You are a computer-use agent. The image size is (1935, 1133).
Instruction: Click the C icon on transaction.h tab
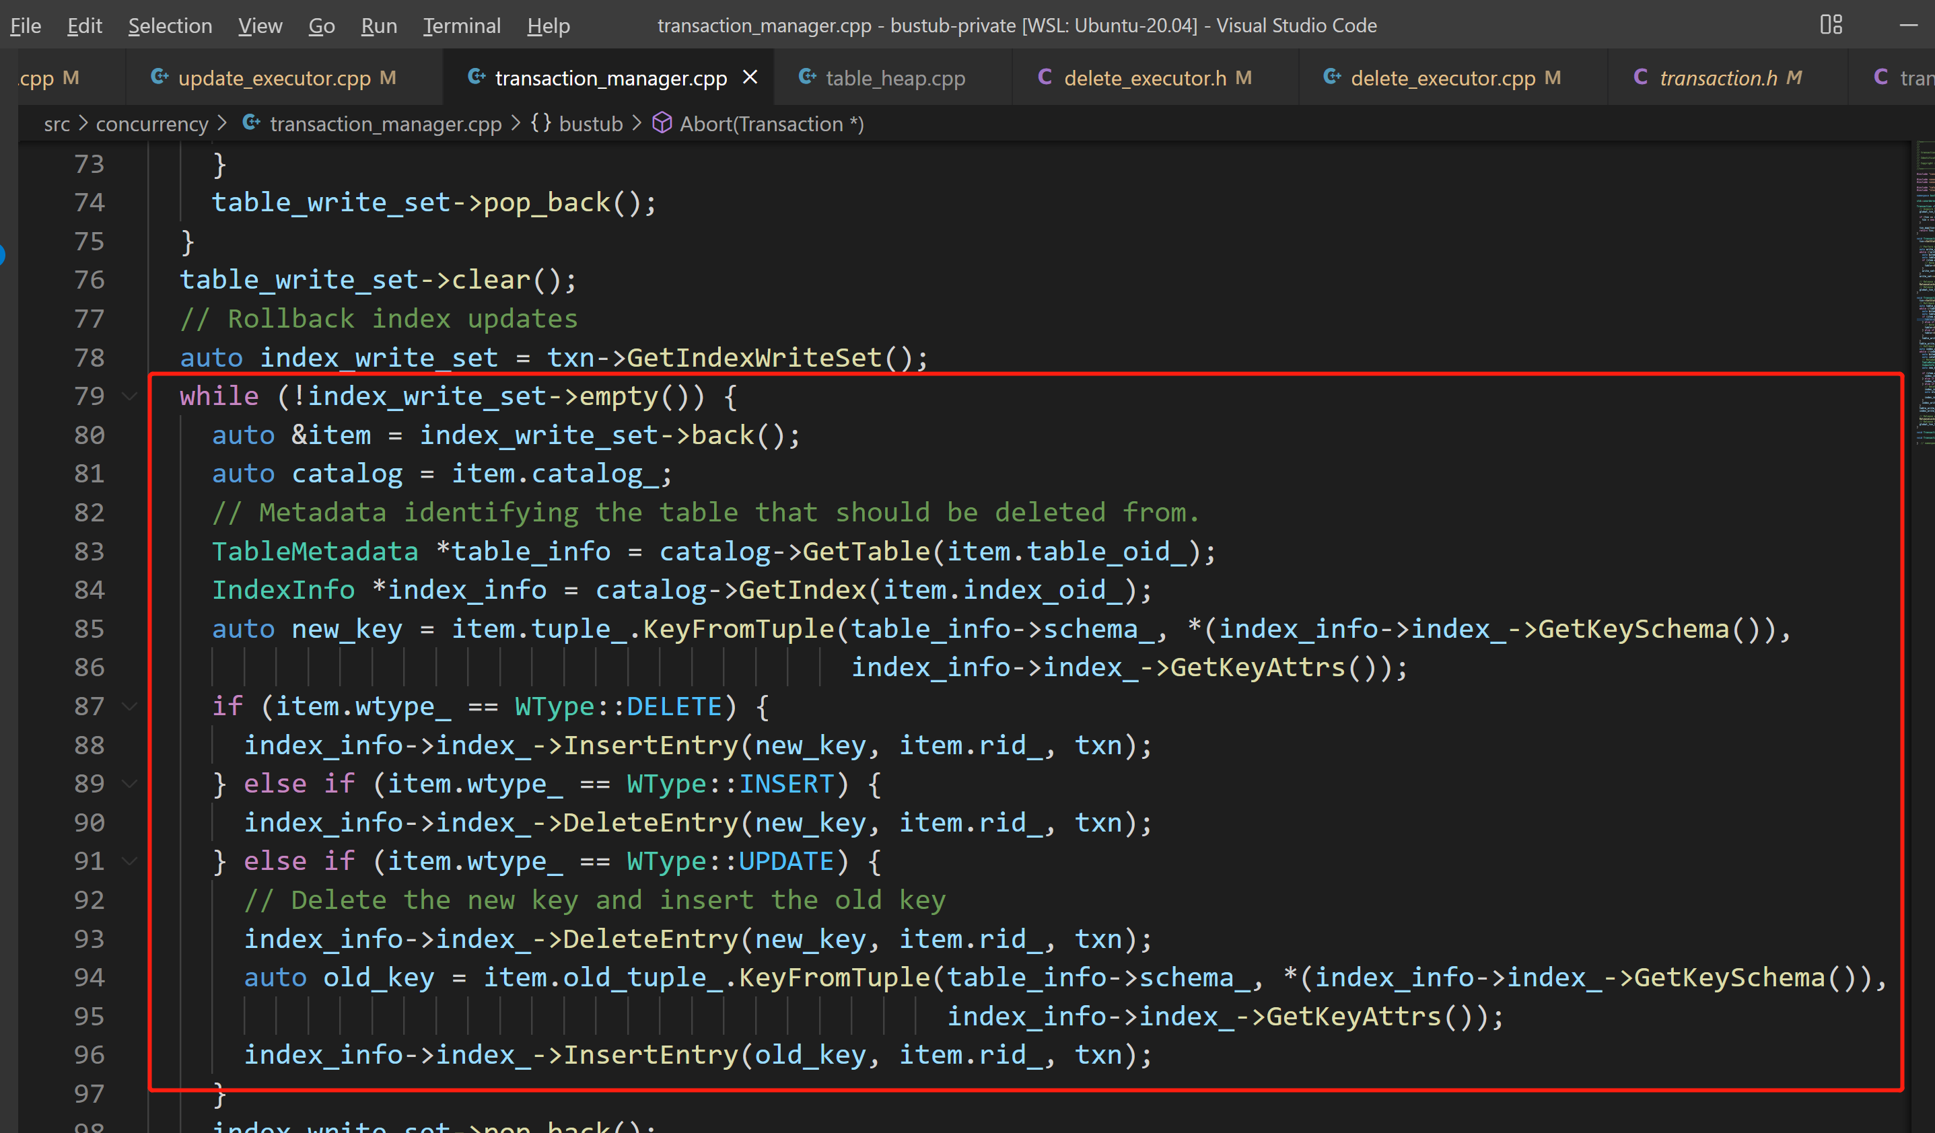pos(1641,77)
